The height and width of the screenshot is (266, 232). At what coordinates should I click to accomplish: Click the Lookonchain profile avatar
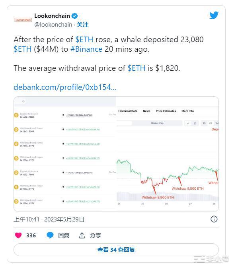(x=23, y=20)
